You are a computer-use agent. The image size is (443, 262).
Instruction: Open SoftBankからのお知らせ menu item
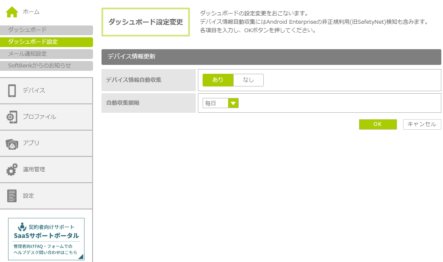46,66
